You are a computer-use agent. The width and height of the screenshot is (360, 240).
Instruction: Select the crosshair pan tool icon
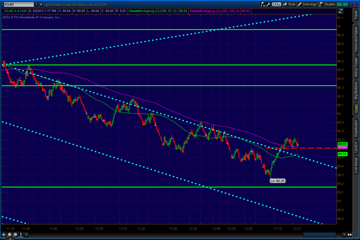4,235
